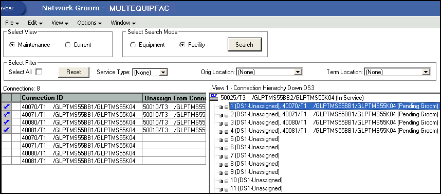Click the Unassign From Connection column header
The image size is (441, 194).
coord(174,98)
